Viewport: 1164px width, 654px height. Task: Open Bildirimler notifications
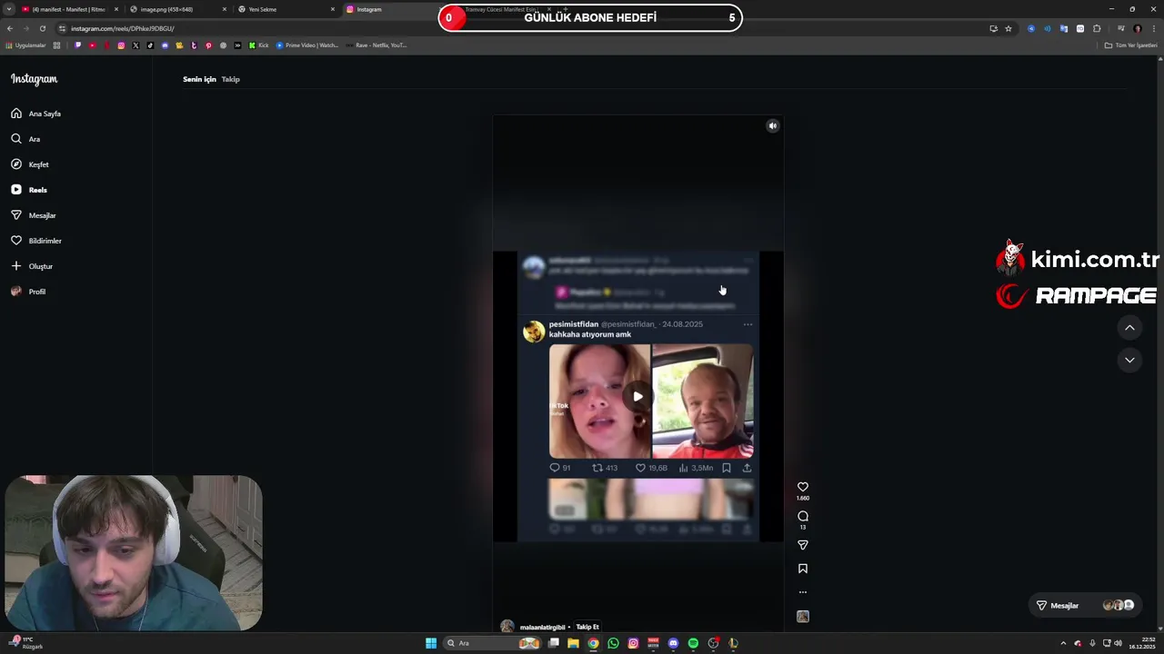click(x=36, y=241)
